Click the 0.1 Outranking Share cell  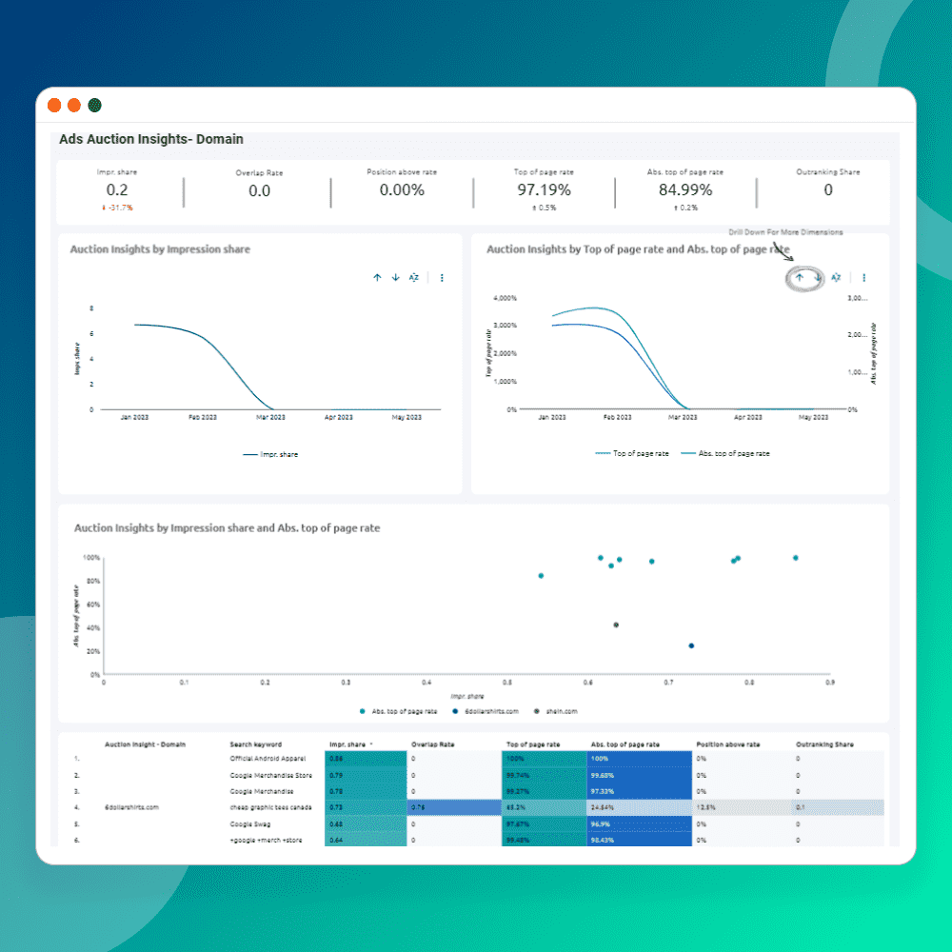838,807
